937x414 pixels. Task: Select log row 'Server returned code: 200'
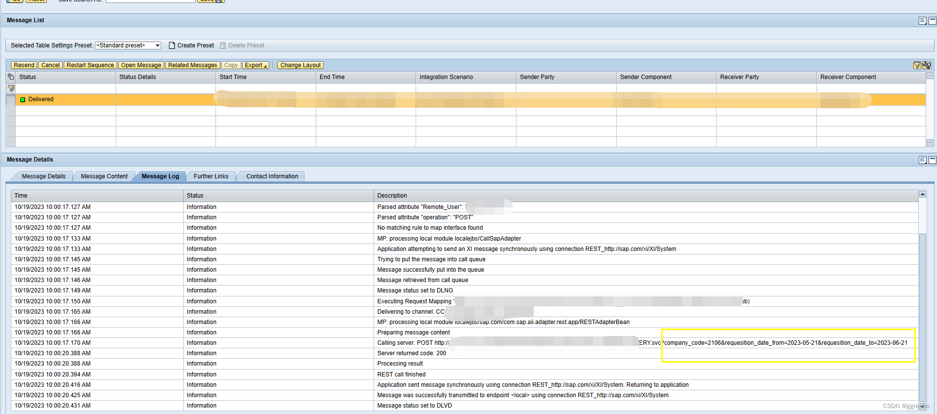(x=465, y=353)
